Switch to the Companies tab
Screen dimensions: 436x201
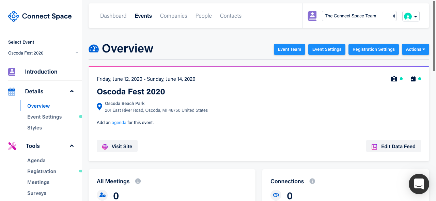click(174, 16)
